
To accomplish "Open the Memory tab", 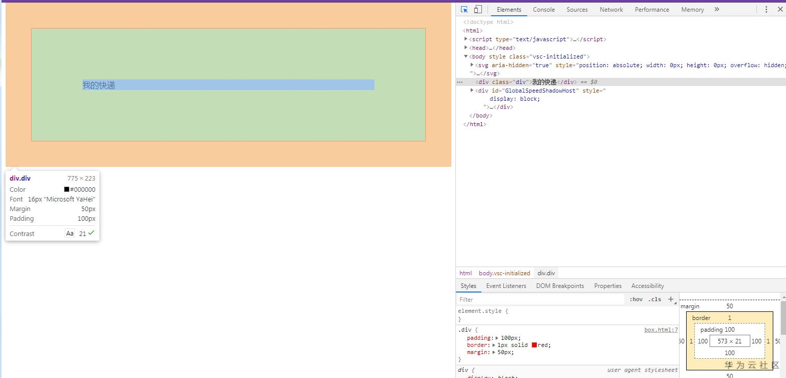I will click(x=692, y=9).
